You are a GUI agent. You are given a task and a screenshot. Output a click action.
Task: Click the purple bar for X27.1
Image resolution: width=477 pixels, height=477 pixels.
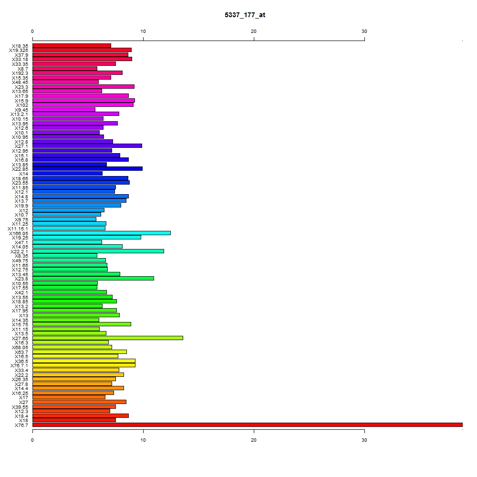pyautogui.click(x=87, y=145)
